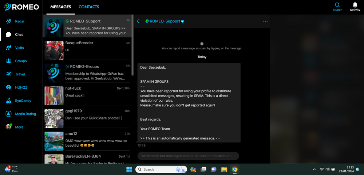Viewport: 364px width, 175px height.
Task: Select the MESSAGES tab
Action: point(60,7)
